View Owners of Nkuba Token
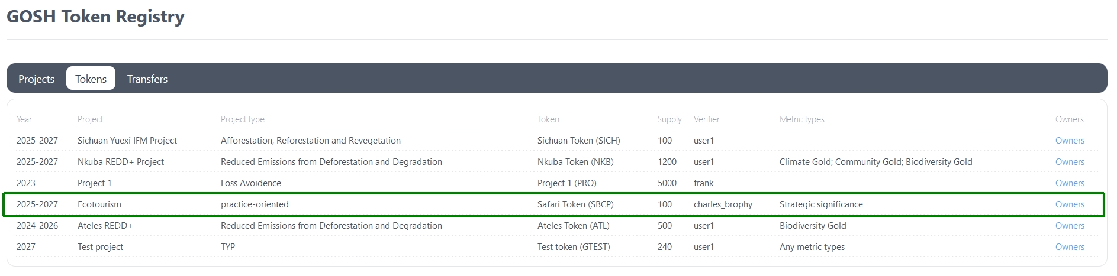The height and width of the screenshot is (276, 1117). click(x=1069, y=162)
